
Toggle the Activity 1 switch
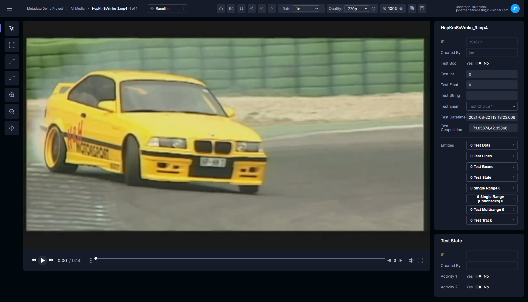pos(478,276)
